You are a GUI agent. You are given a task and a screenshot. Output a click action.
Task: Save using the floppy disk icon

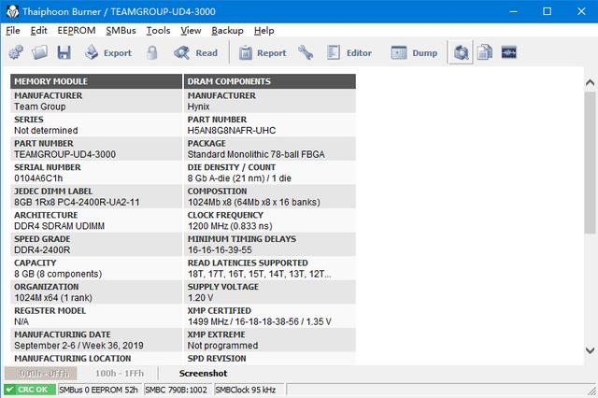click(64, 53)
